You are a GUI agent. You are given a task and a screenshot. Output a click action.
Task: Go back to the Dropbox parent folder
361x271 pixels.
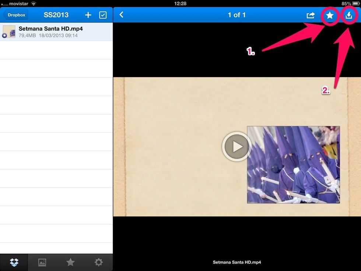(x=15, y=15)
